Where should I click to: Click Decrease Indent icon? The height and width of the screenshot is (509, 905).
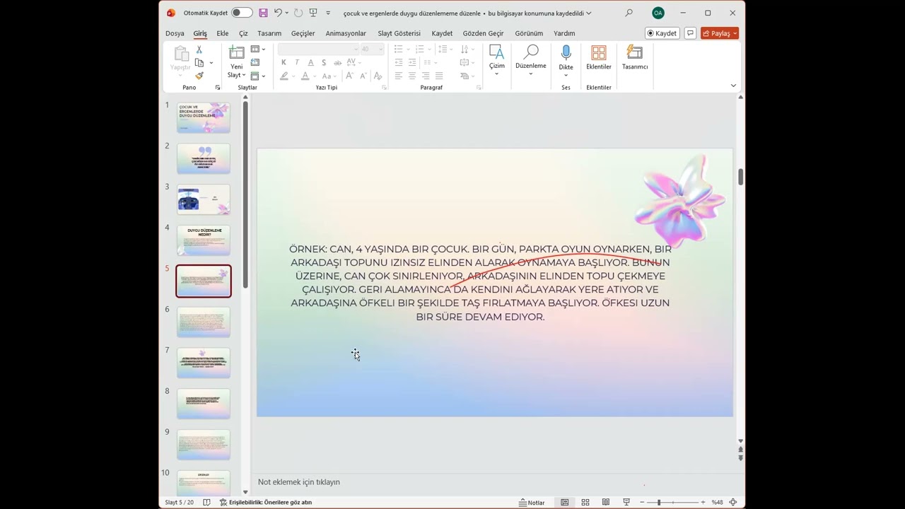[x=399, y=62]
